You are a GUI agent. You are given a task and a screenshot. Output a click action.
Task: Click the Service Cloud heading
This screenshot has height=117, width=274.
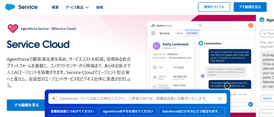[x=38, y=45]
